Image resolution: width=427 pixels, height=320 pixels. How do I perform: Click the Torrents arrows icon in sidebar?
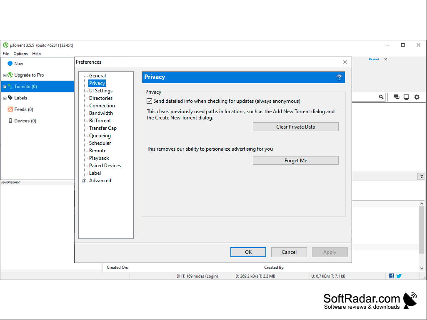(10, 87)
